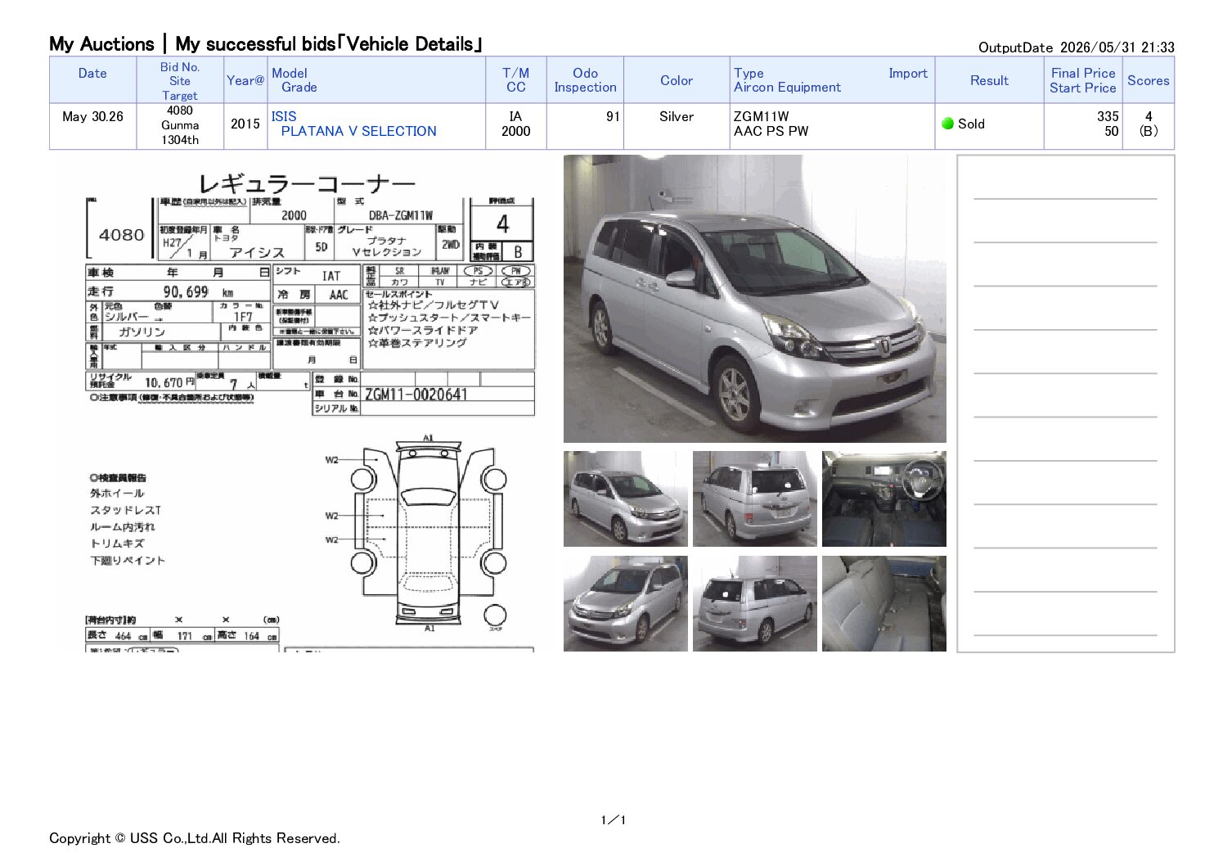Select the front-left angle thumbnail photo
Viewport: 1223px width, 866px height.
pos(626,498)
